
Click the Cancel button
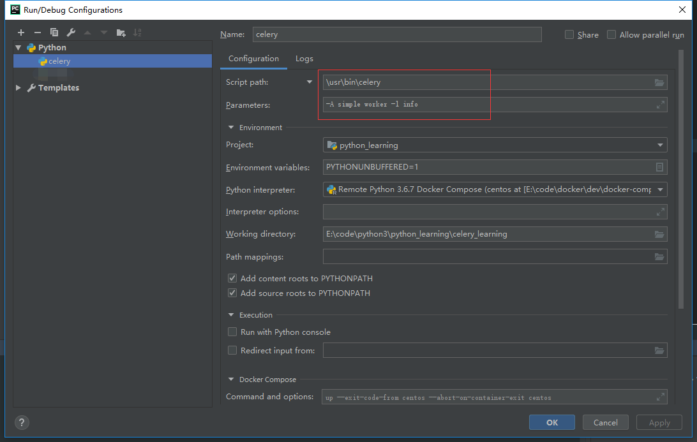pyautogui.click(x=605, y=422)
